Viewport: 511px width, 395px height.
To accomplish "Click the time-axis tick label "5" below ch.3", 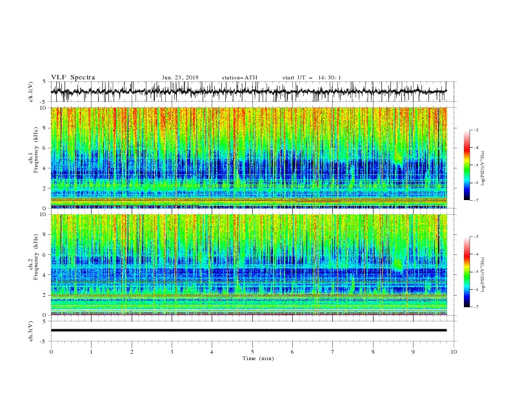I will click(252, 352).
